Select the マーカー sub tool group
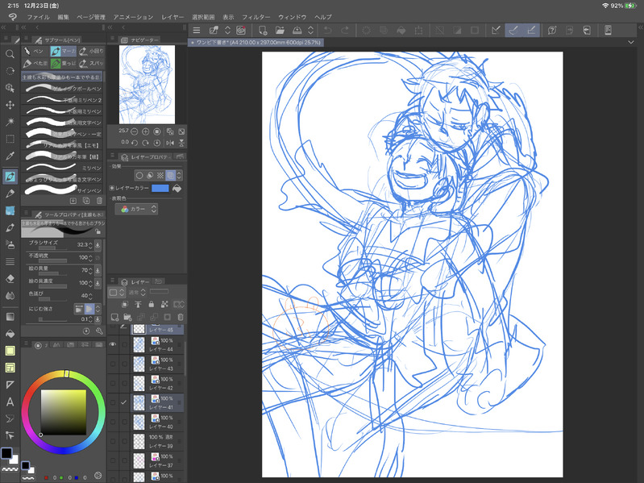 click(x=63, y=51)
